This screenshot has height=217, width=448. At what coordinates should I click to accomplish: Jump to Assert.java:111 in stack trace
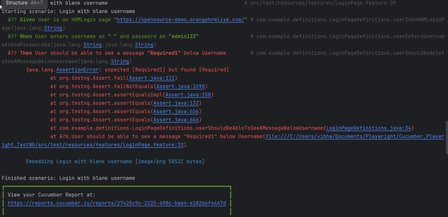coord(151,78)
